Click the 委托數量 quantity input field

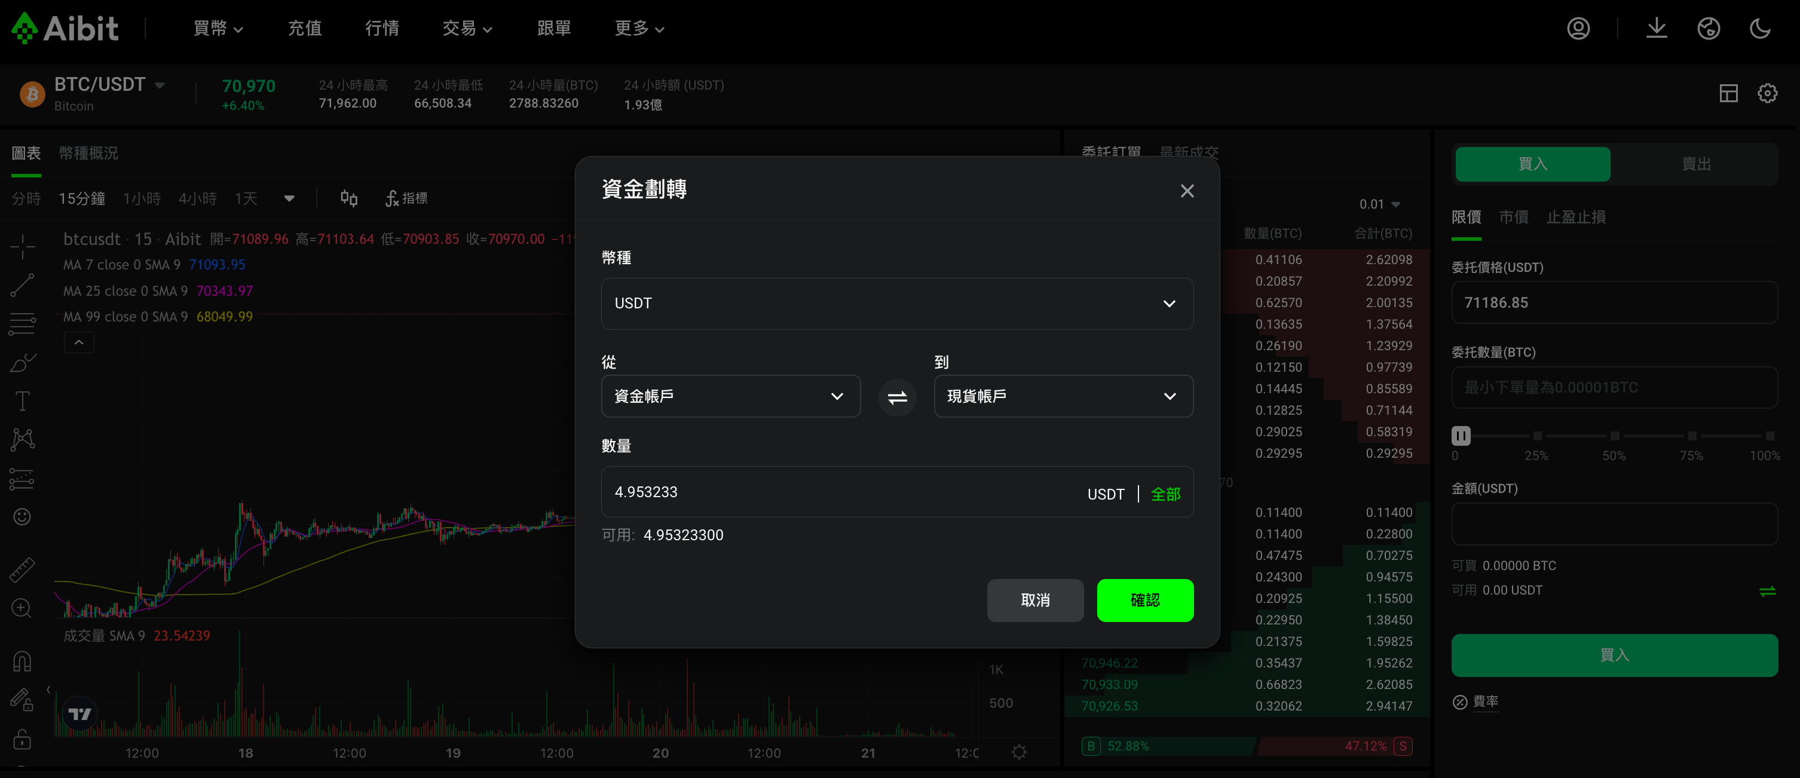point(1614,388)
